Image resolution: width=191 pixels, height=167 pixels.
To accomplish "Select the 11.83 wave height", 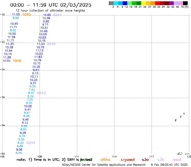I will click(x=38, y=57).
